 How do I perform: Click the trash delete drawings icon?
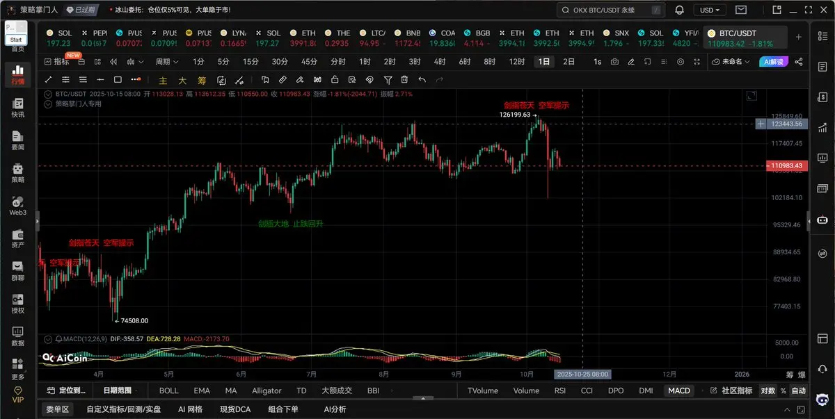point(404,79)
